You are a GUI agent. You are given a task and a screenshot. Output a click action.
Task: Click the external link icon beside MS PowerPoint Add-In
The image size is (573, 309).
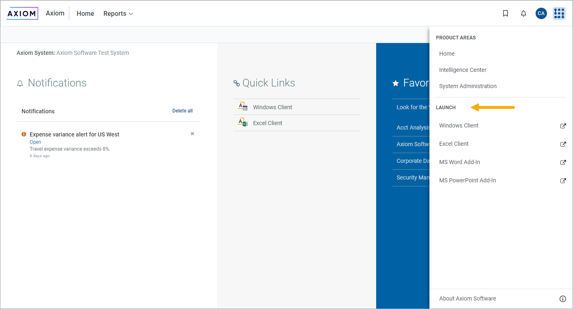tap(563, 181)
